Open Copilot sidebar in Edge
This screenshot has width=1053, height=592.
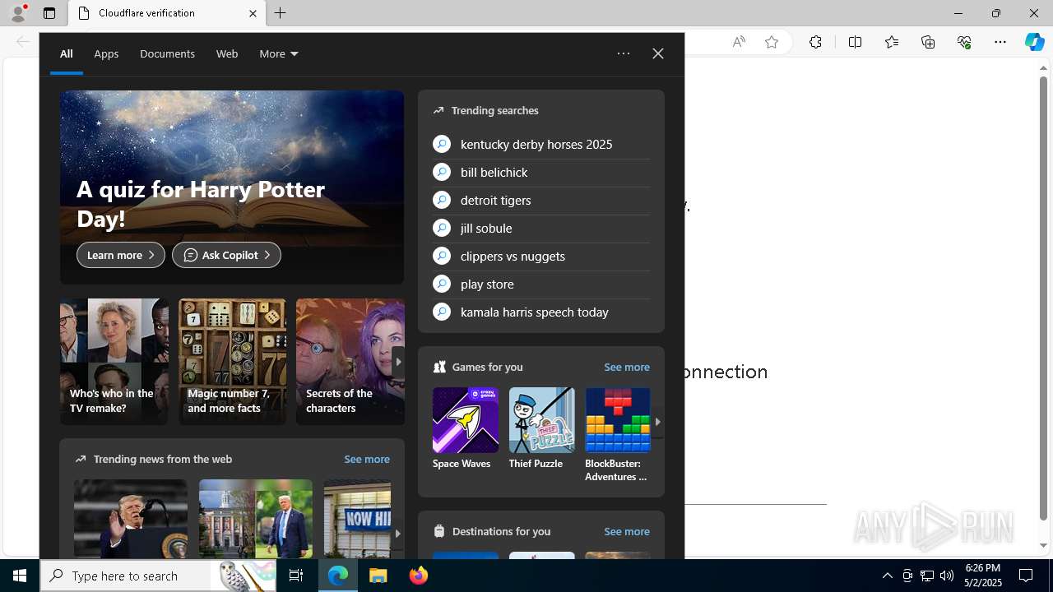point(1035,42)
